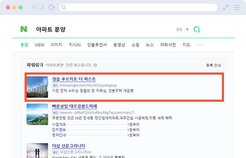Click the www.xn--z69a47j3rb2wf8vc68q7wj.com URL

(98, 112)
